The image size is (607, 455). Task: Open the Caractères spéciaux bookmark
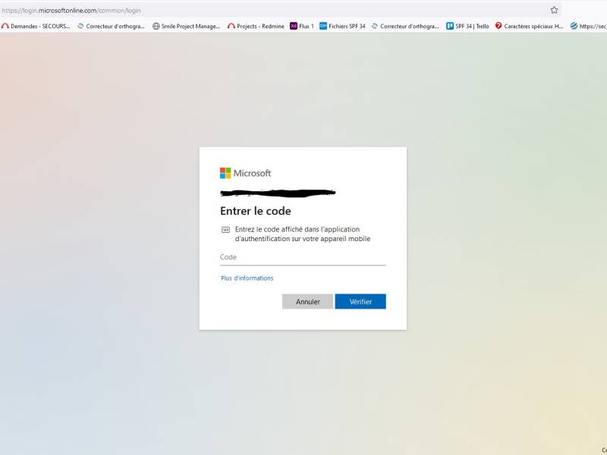click(529, 27)
